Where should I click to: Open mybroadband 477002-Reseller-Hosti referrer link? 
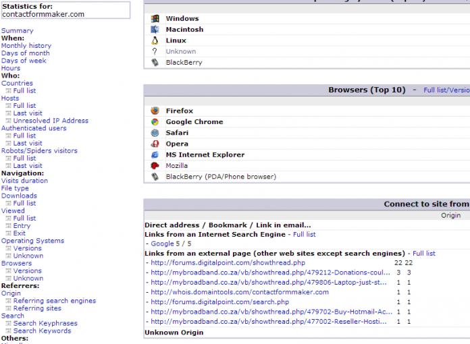pyautogui.click(x=269, y=322)
